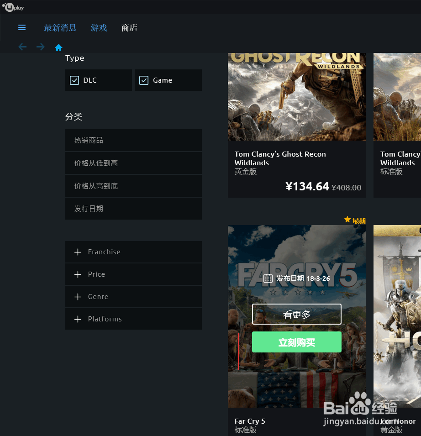Expand the Genre filter

coord(133,297)
